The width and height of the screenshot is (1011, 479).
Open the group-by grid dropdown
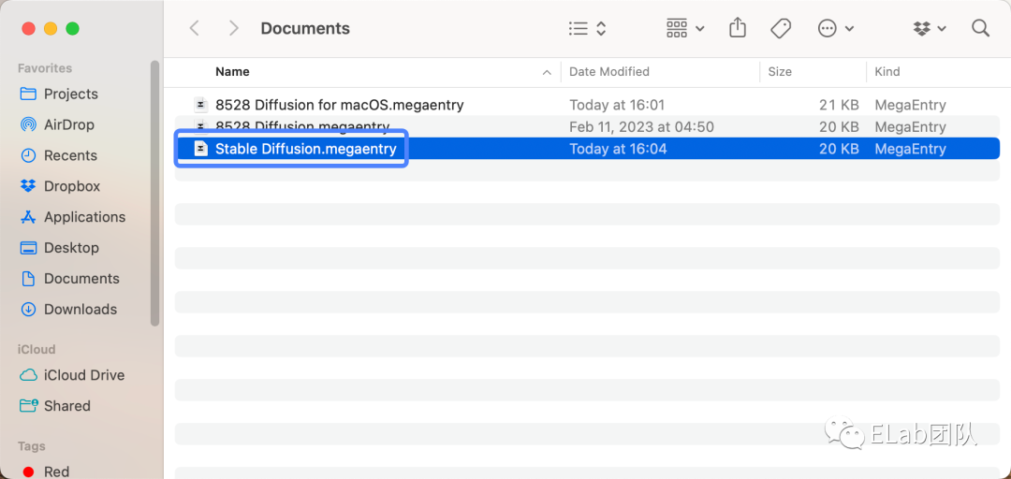tap(684, 28)
